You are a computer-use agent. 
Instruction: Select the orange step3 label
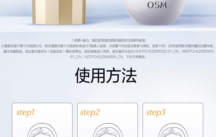tap(156, 113)
